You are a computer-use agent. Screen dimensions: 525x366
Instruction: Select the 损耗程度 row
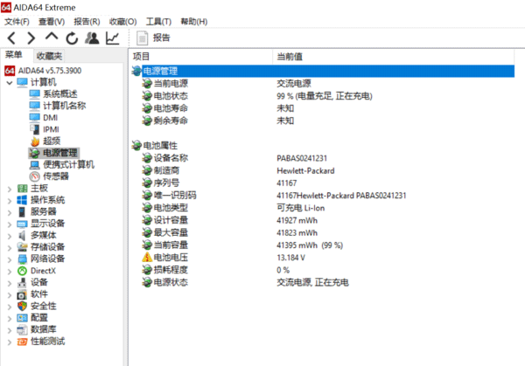(323, 270)
